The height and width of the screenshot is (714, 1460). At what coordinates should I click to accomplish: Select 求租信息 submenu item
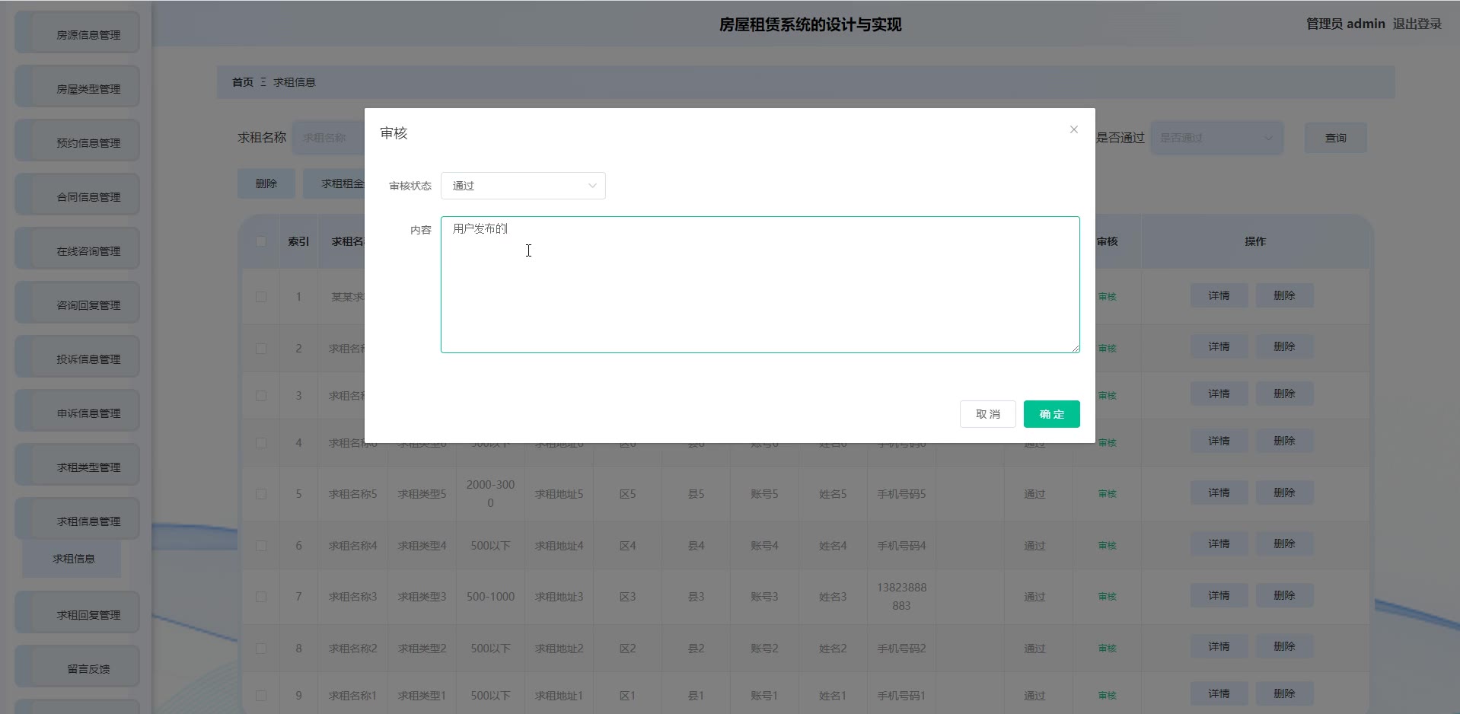73,559
